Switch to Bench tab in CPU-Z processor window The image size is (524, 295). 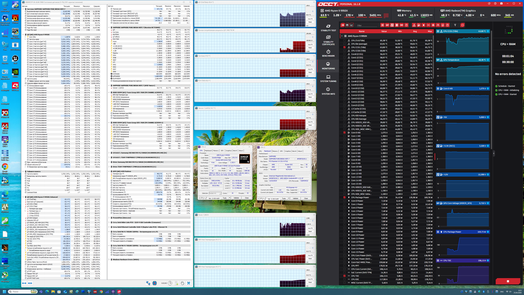click(x=235, y=150)
